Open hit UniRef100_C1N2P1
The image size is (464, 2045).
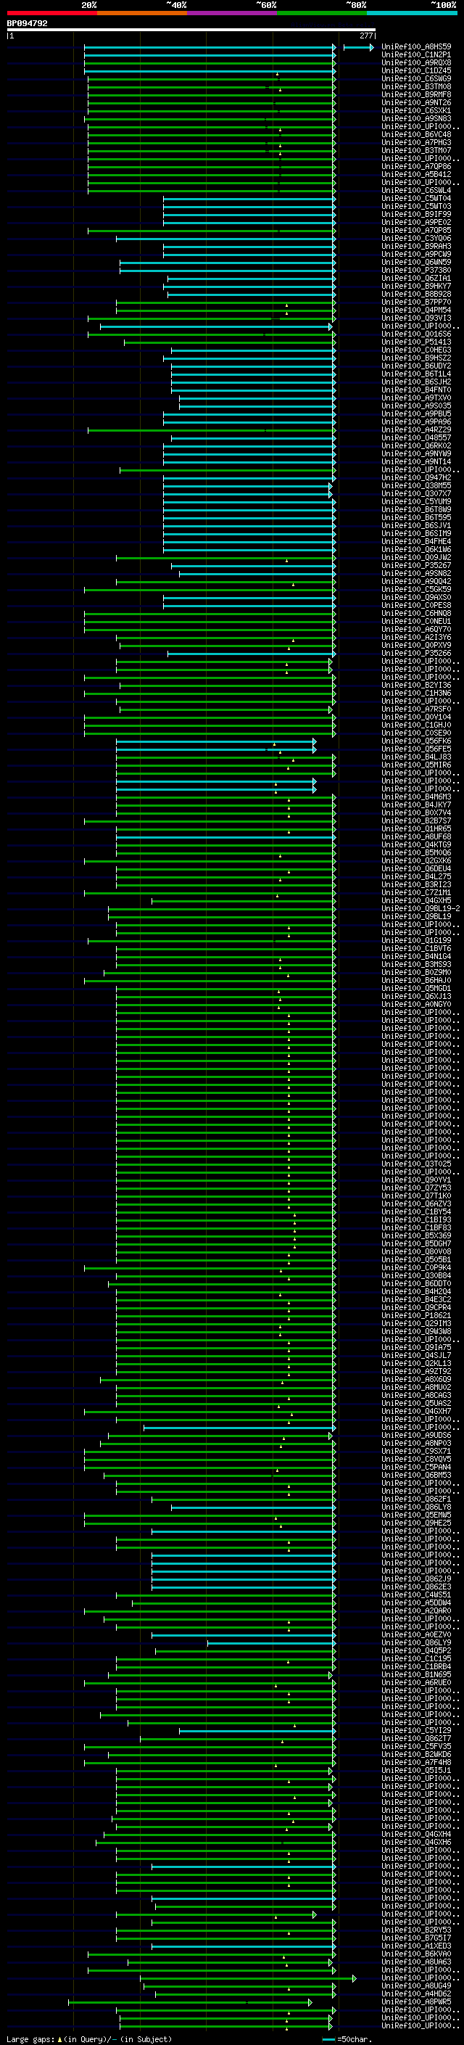click(x=416, y=55)
